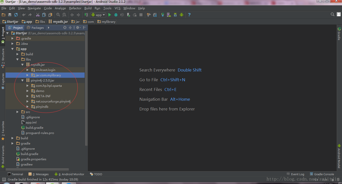Open the SDK Manager icon
Image resolution: width=342 pixels, height=184 pixels.
[x=175, y=15]
